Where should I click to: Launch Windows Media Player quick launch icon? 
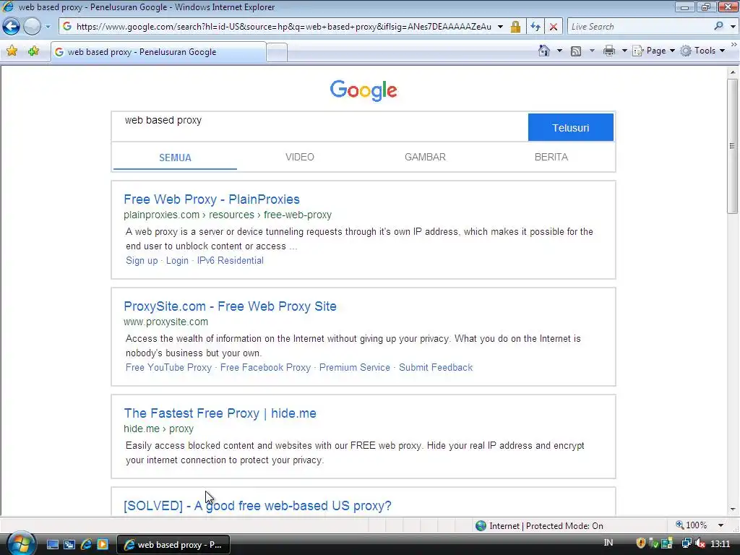point(103,545)
